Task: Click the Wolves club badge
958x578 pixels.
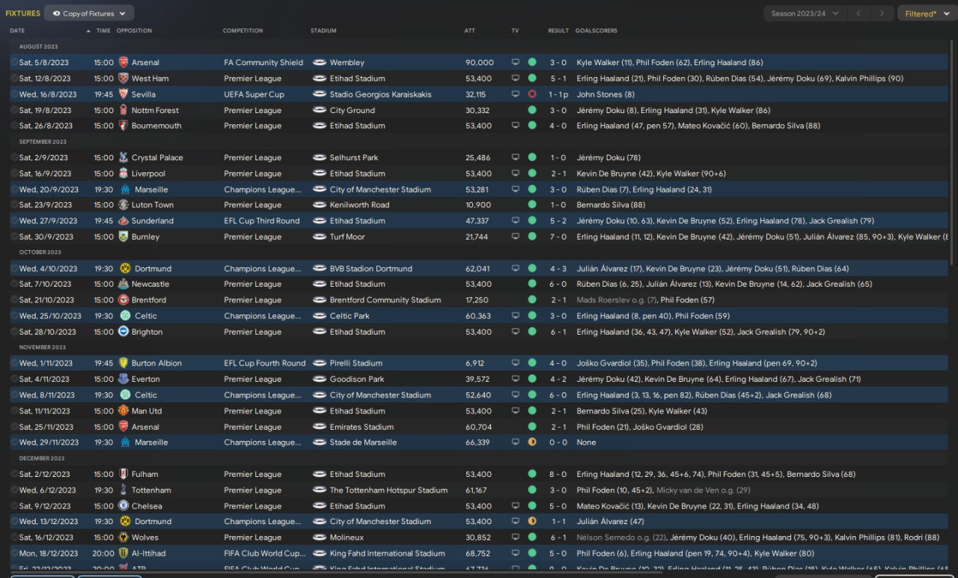Action: click(x=123, y=538)
